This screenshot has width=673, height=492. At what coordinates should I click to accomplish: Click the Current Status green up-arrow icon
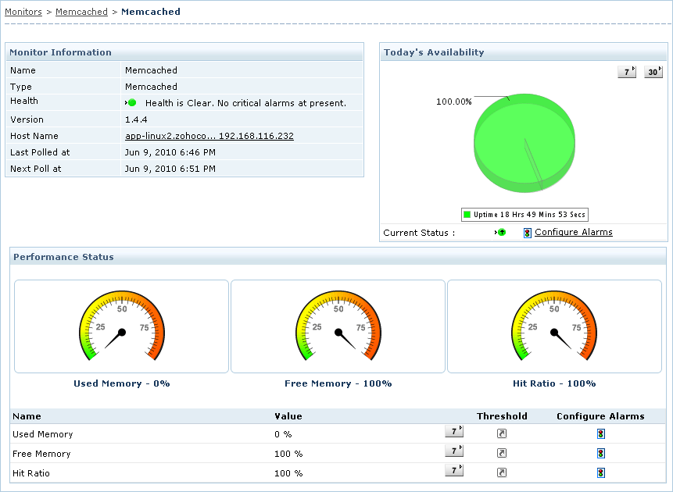point(501,232)
